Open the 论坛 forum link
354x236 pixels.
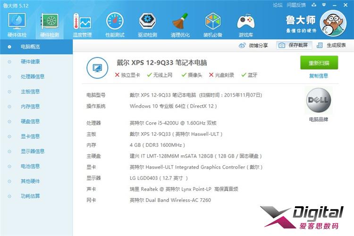(278, 5)
